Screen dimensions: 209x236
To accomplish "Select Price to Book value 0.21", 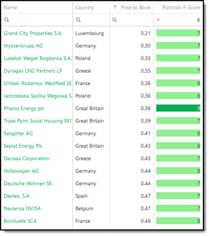I will point(146,33).
